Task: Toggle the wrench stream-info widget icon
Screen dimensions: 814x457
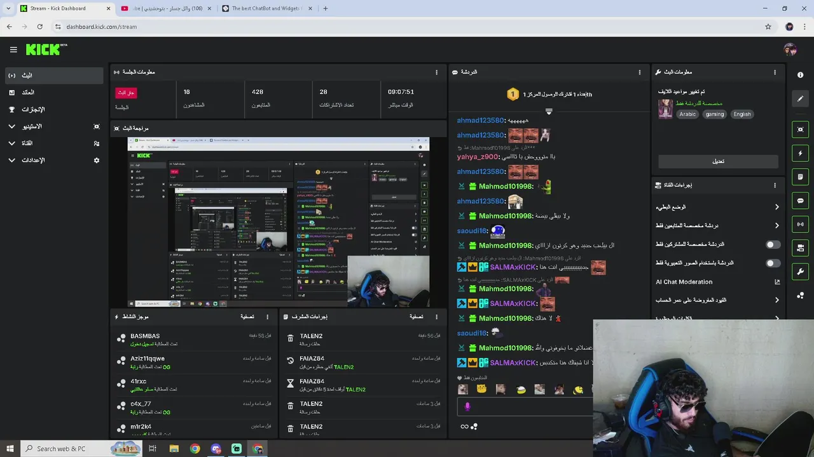Action: tap(800, 272)
